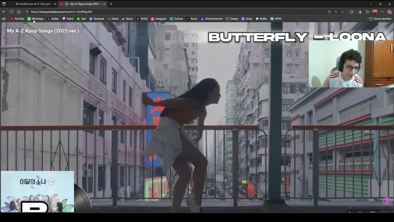Open the browser profile avatar
Viewport: 394px width, 222px height.
(375, 12)
